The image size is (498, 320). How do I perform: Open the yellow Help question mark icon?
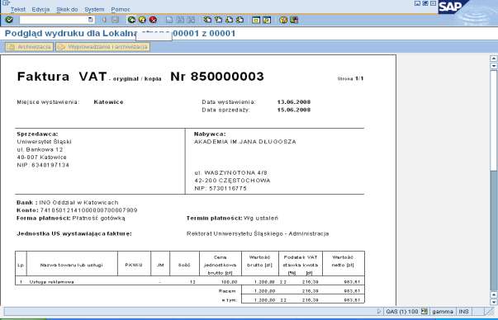(283, 20)
